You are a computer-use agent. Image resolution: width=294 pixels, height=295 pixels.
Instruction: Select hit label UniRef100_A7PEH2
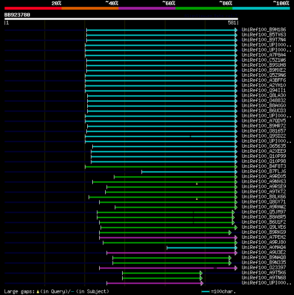(264, 237)
